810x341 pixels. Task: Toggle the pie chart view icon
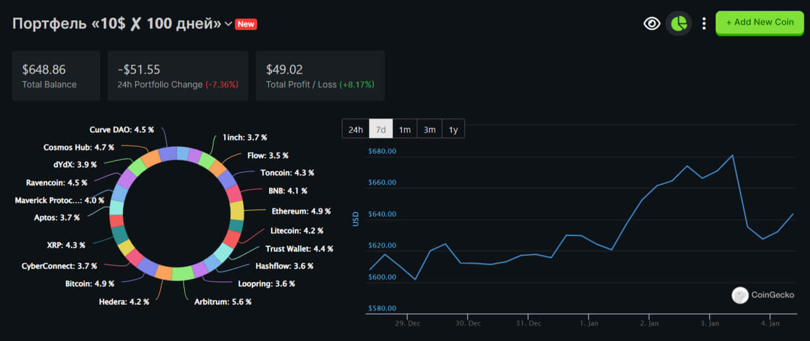tap(678, 23)
